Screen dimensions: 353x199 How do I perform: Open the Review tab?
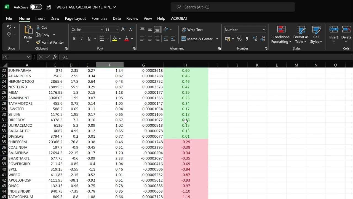132,19
